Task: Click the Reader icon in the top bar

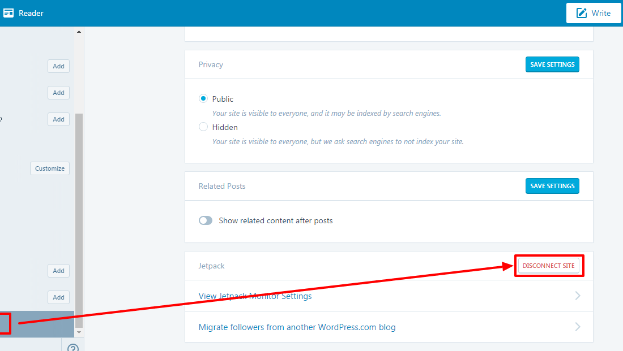Action: 8,13
